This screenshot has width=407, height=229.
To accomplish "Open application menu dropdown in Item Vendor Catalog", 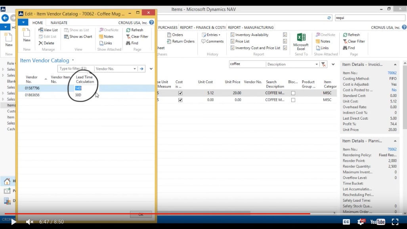I will tap(23, 22).
